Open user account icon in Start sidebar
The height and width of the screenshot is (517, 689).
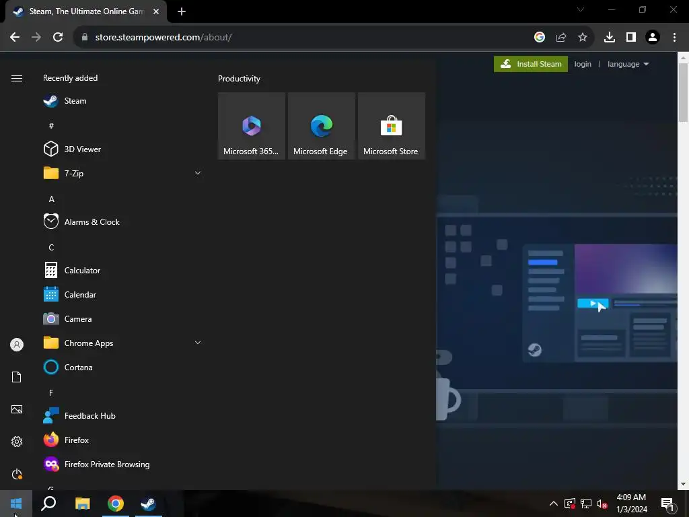17,345
